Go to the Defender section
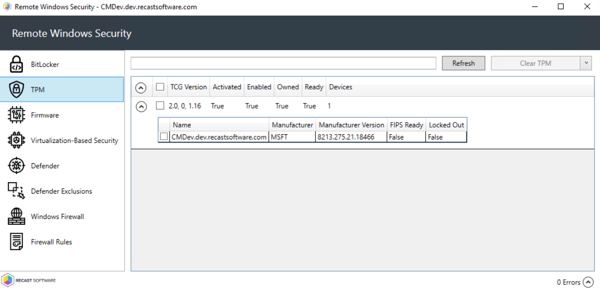600x288 pixels. tap(62, 166)
